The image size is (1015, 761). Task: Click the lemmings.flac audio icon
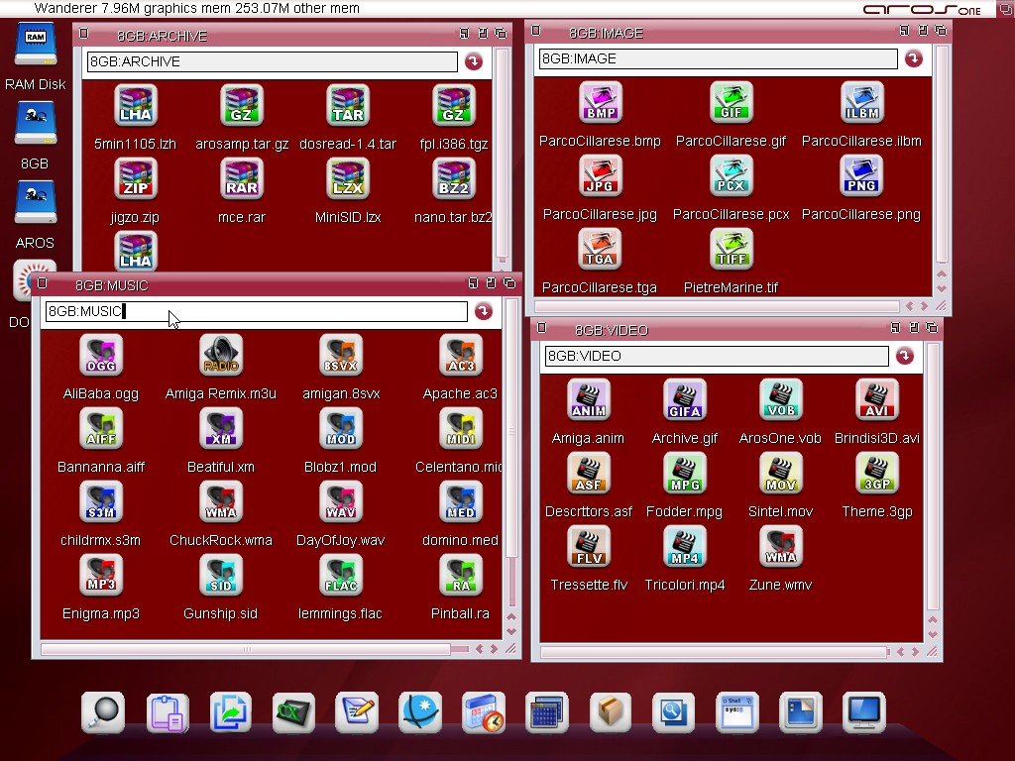point(340,576)
